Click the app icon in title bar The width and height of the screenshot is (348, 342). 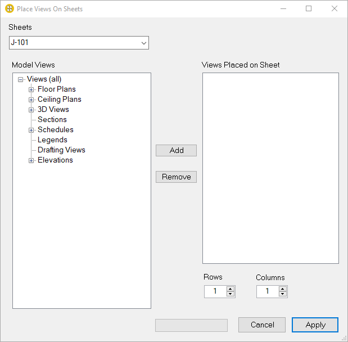tap(9, 9)
